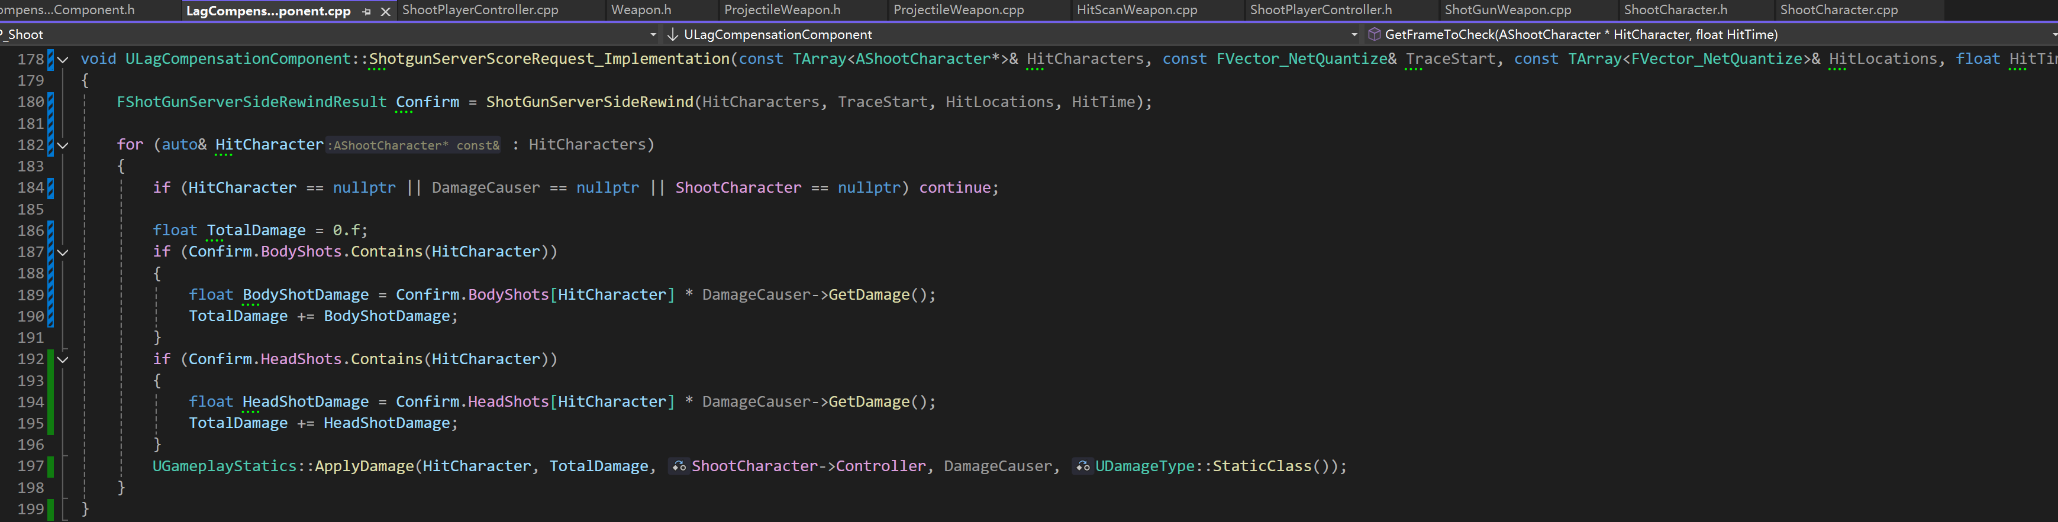This screenshot has width=2058, height=522.
Task: Click the cube icon beside GetFrameToCheck member
Action: [x=1374, y=34]
